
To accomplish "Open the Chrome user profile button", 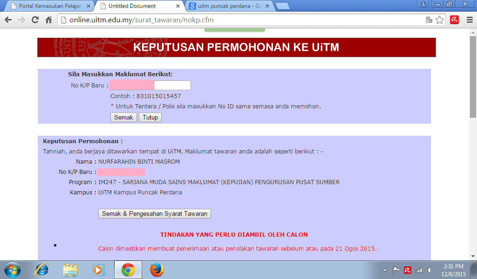I will (x=423, y=4).
